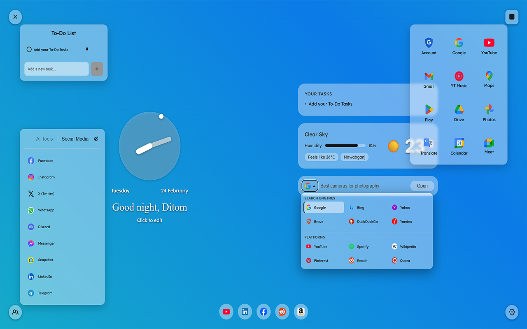Click the Open search button
This screenshot has width=527, height=329.
pos(422,186)
